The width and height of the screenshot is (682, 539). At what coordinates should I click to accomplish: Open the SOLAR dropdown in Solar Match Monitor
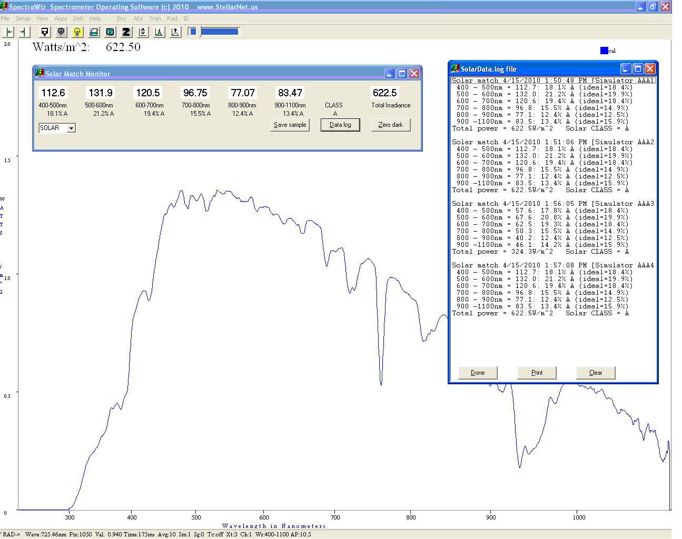(x=72, y=128)
